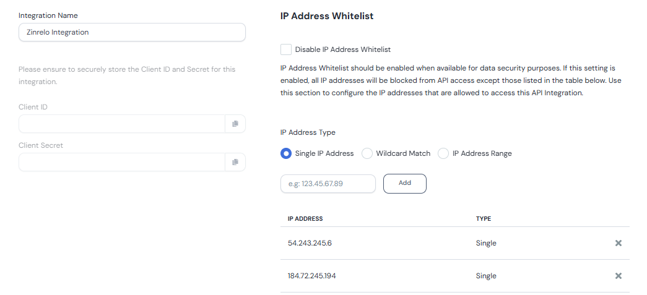Choose the Wildcard Match radio button

click(367, 153)
